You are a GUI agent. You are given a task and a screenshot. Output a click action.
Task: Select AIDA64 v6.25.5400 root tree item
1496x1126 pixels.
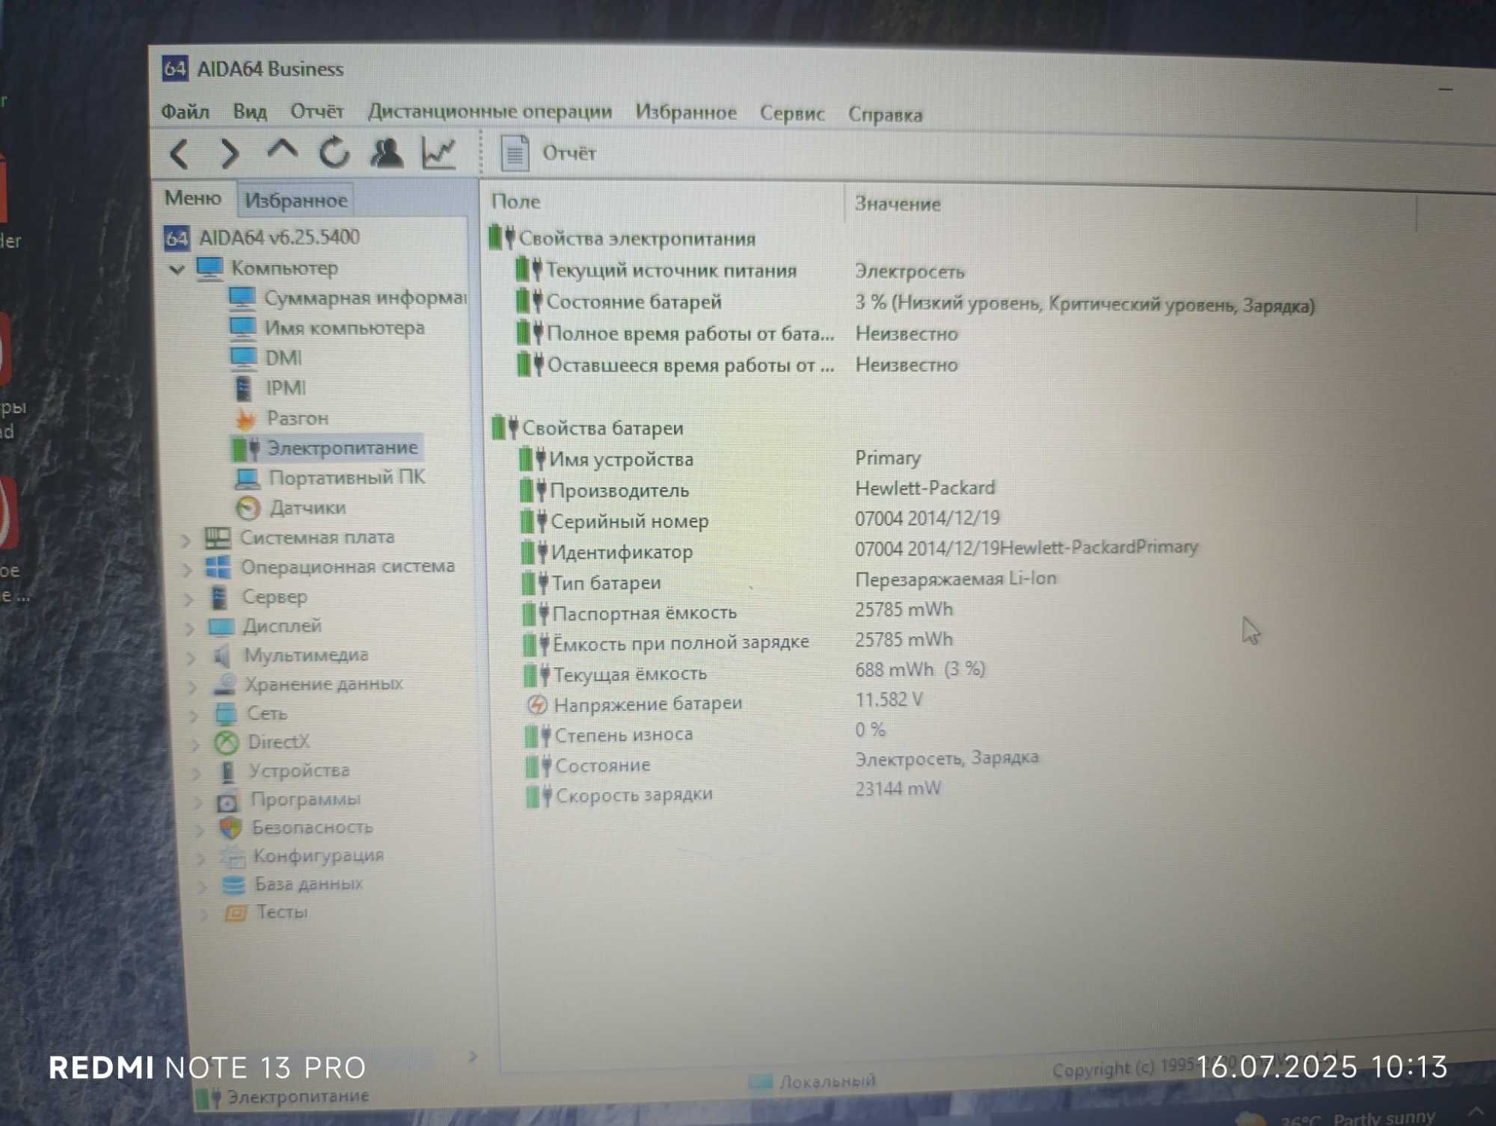point(262,238)
